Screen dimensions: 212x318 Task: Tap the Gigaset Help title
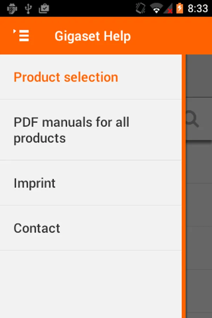click(93, 36)
